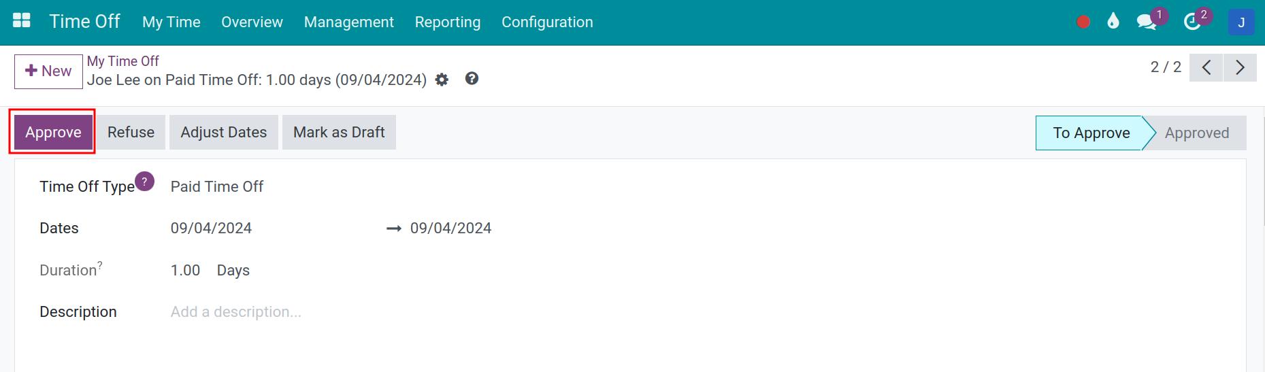Open the Reporting menu
The width and height of the screenshot is (1265, 372).
448,22
